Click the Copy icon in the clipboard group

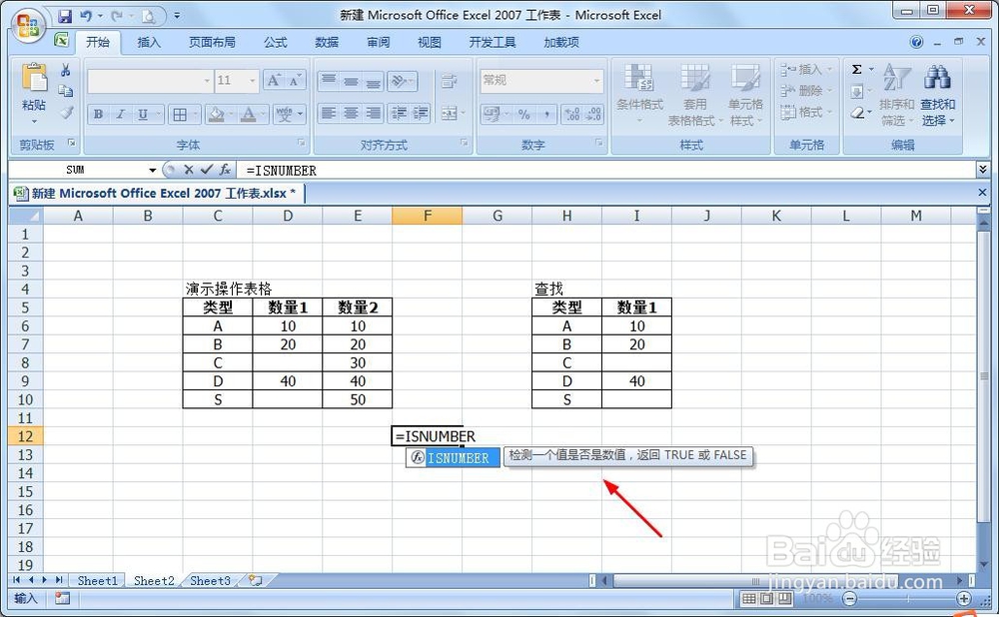(x=66, y=91)
